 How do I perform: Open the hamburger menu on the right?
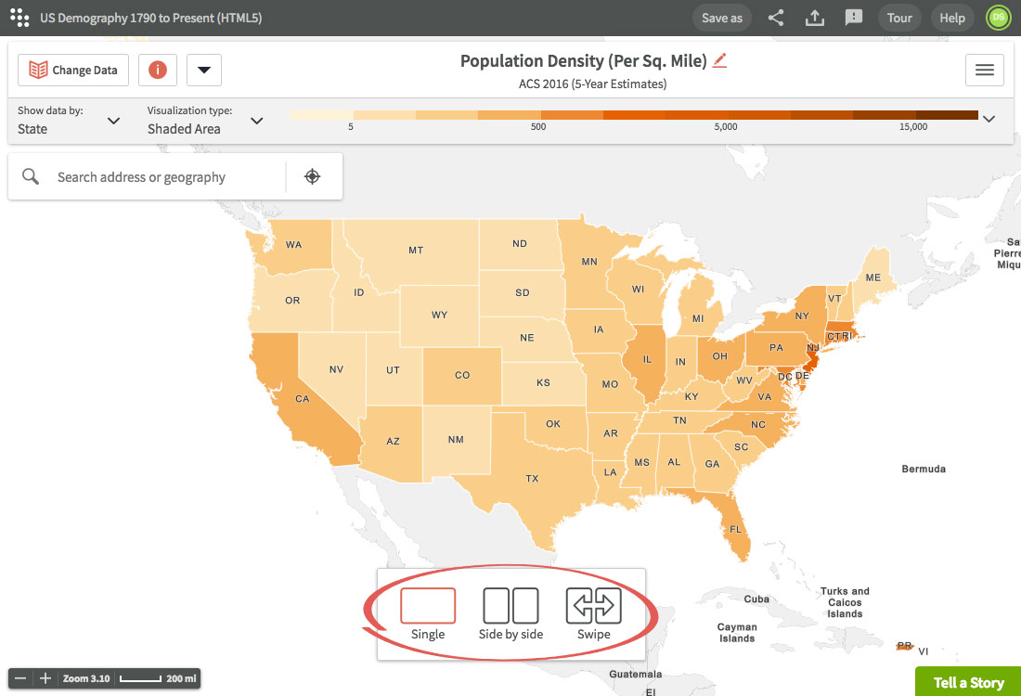pyautogui.click(x=984, y=70)
